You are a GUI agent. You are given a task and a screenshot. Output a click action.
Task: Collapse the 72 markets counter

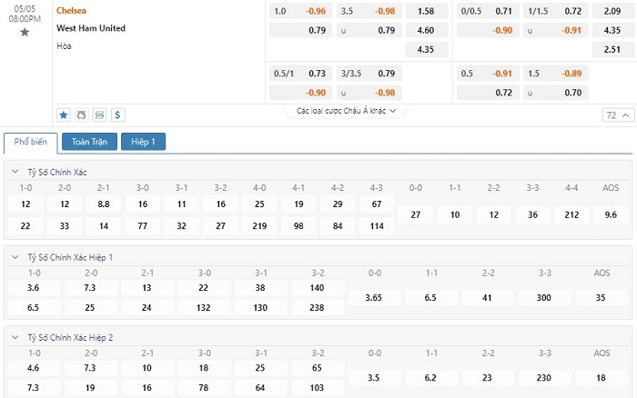click(617, 115)
